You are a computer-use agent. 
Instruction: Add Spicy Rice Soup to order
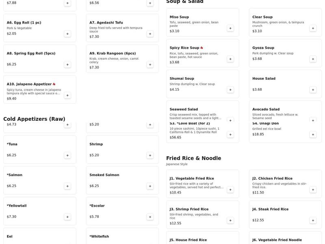[x=230, y=59]
